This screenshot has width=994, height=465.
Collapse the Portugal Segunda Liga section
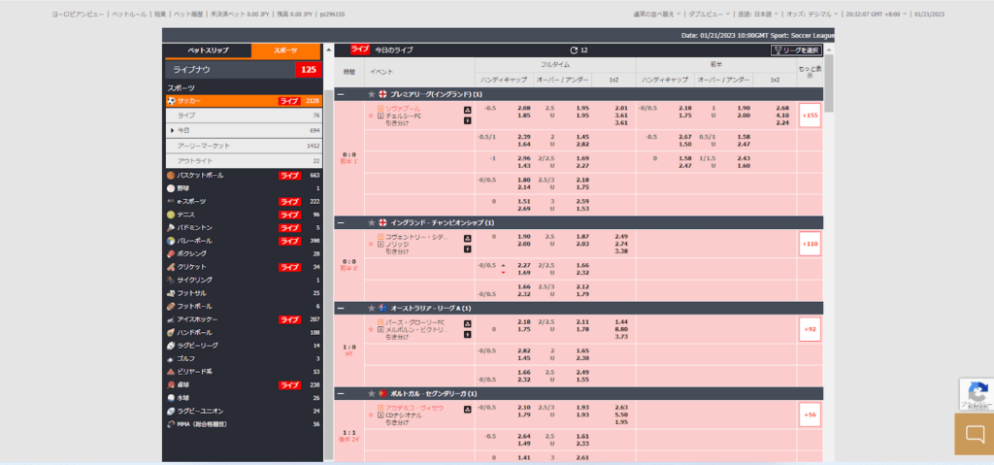point(342,393)
